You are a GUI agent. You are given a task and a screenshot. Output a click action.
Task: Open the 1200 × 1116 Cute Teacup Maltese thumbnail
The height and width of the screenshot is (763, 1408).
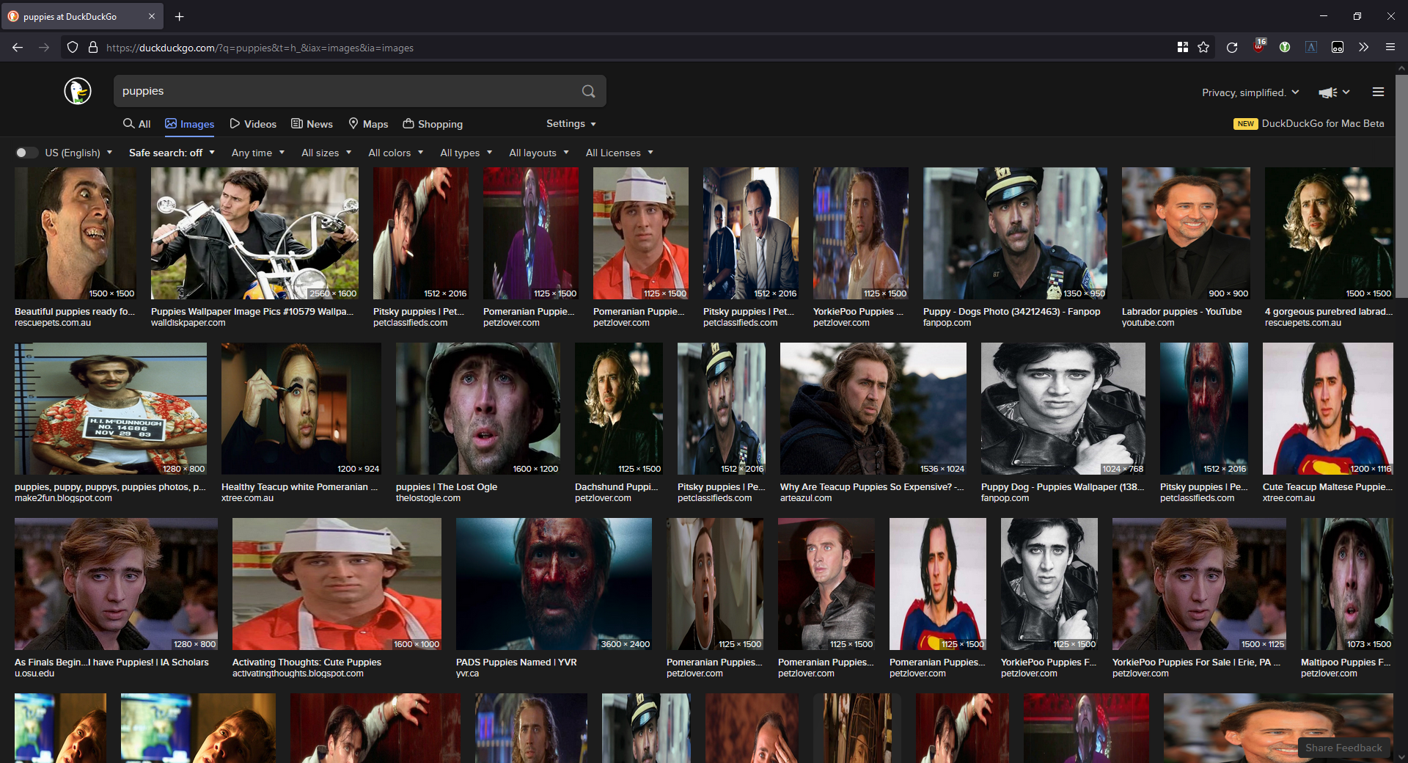coord(1328,408)
